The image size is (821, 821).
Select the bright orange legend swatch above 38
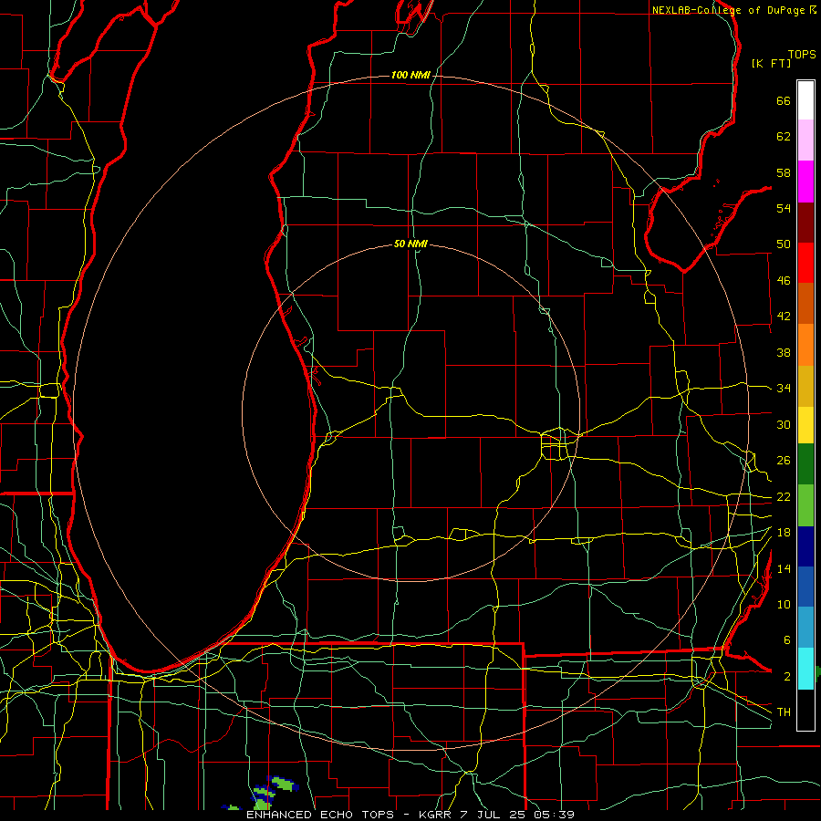point(805,345)
